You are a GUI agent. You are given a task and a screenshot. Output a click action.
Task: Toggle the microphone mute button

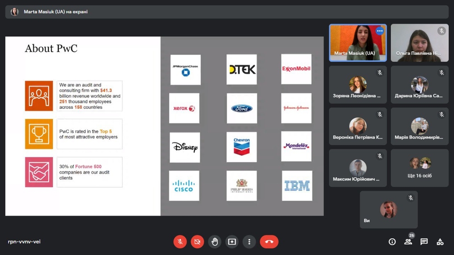(180, 242)
